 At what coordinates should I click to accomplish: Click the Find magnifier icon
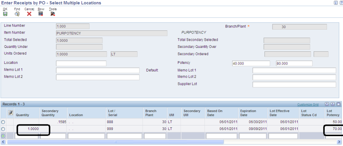17,14
